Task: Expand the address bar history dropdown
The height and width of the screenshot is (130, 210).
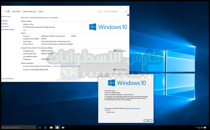Action: 98,11
